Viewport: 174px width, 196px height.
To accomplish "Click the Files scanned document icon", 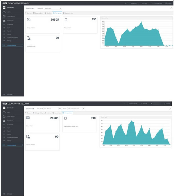I will 66,20.
